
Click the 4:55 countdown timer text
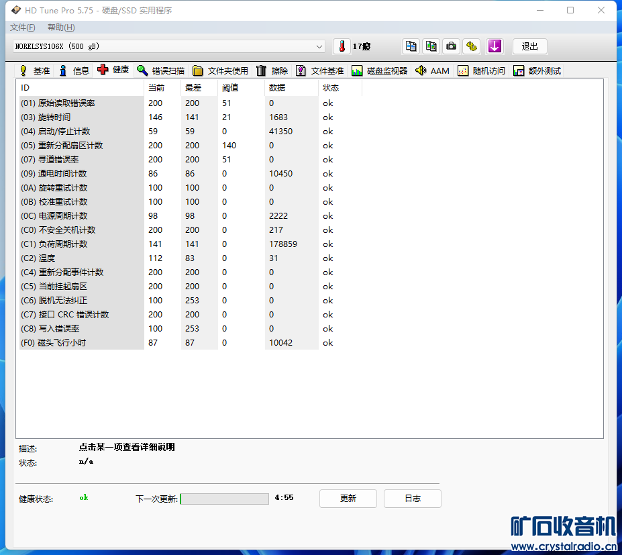(x=284, y=497)
